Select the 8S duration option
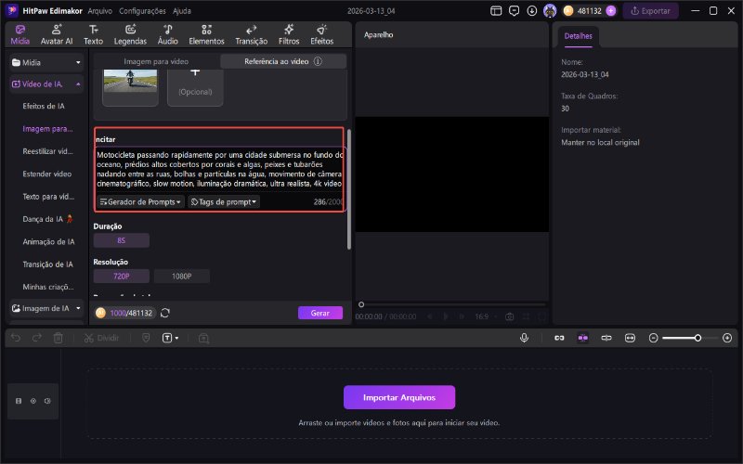 tap(122, 240)
